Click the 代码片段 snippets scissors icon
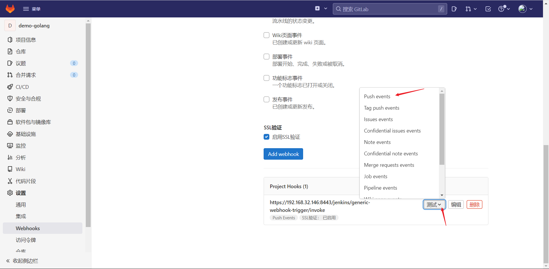 pos(10,181)
